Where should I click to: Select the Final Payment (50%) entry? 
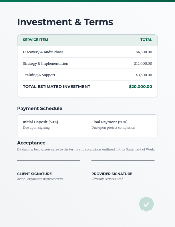pos(110,122)
